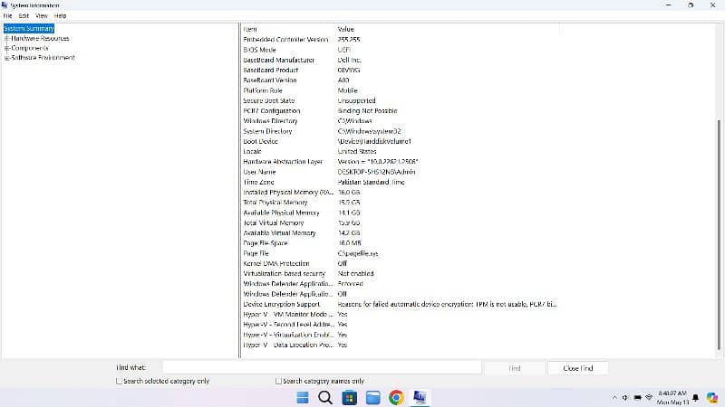Expand the Hardware Resources tree node

point(6,39)
